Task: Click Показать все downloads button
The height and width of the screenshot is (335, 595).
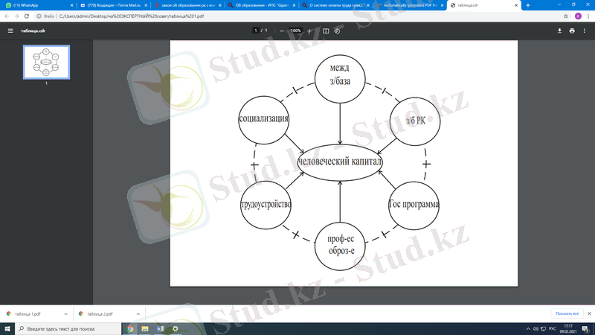Action: pos(567,313)
